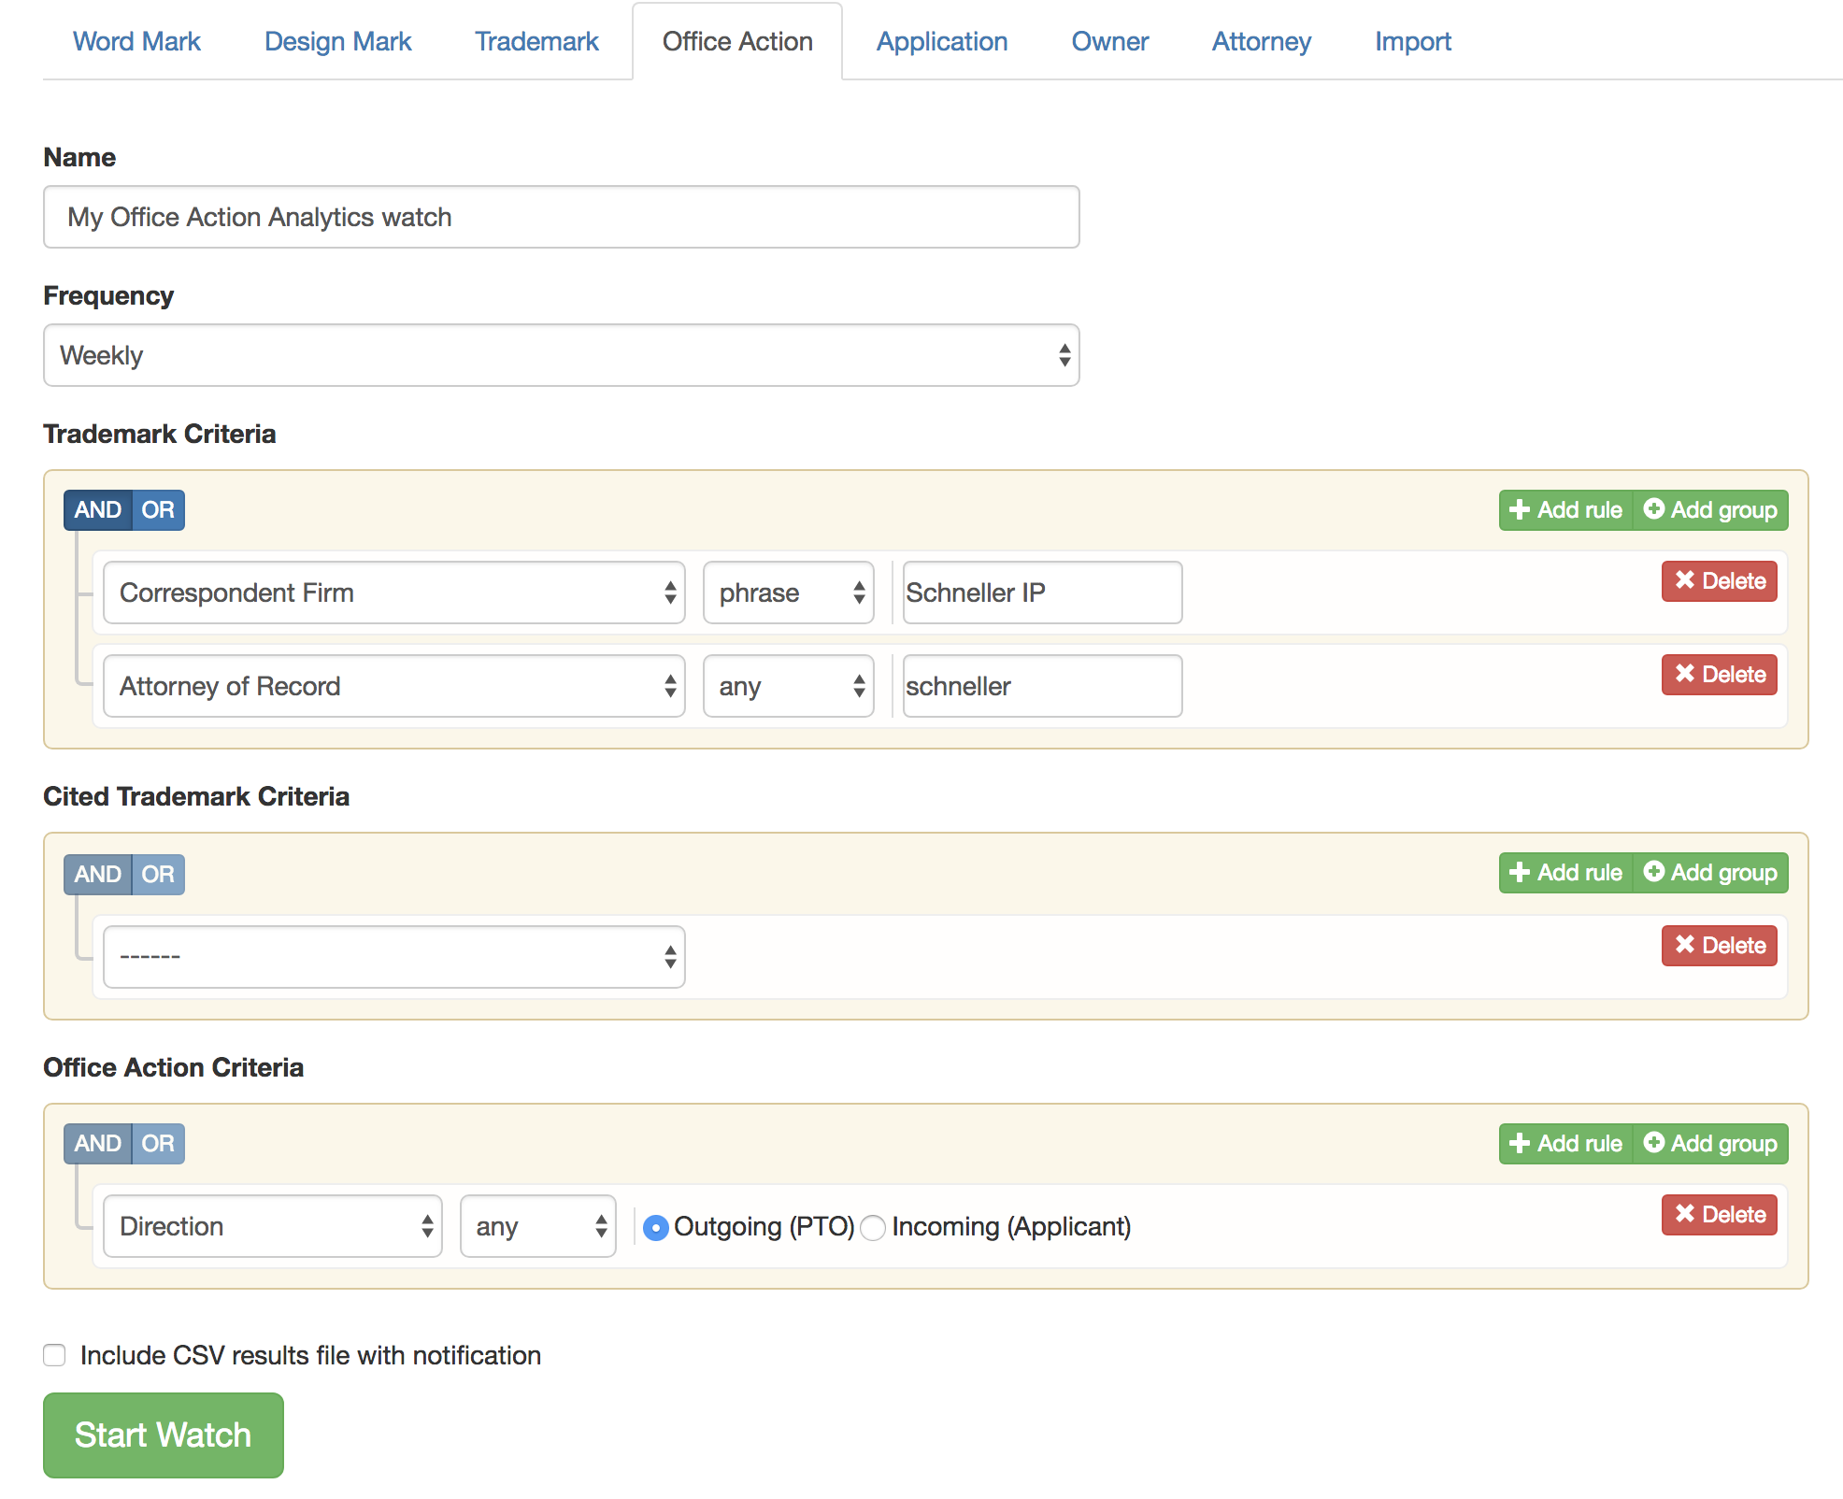
Task: Open the Correspondent Firm field dropdown
Action: point(393,592)
